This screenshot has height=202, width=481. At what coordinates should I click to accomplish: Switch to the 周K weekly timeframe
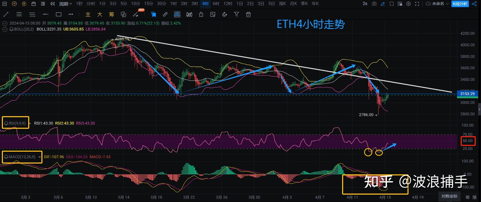(x=282, y=4)
